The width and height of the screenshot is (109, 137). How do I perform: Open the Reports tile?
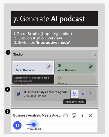75,80
